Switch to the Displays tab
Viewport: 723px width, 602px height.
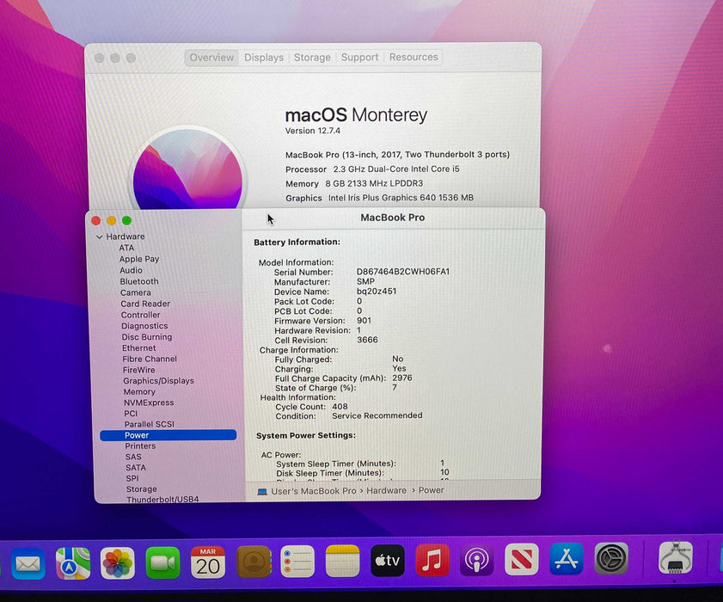[264, 58]
